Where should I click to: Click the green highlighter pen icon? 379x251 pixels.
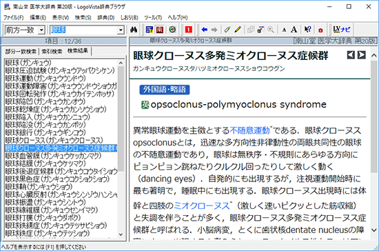click(227, 30)
